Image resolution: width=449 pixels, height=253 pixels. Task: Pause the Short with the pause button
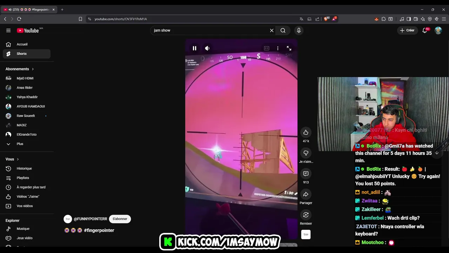coord(194,48)
